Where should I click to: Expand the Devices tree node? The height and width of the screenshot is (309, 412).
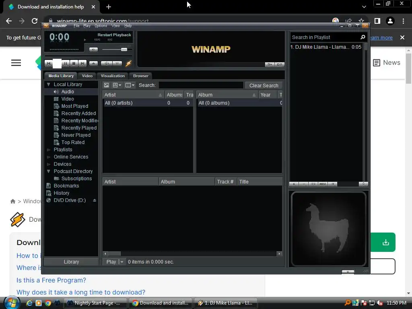[48, 164]
